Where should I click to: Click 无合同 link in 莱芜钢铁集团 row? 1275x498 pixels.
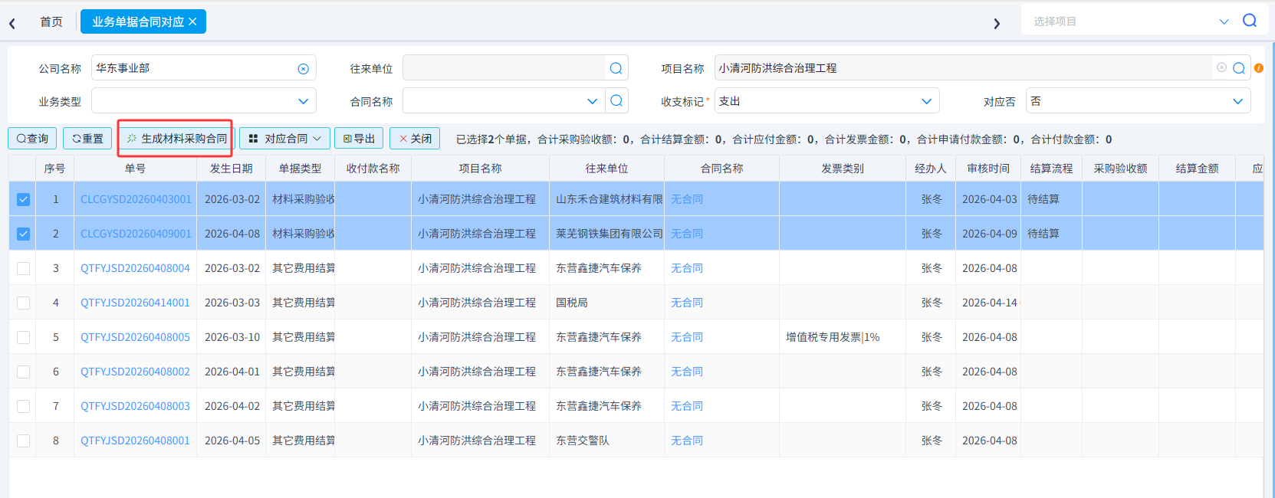pyautogui.click(x=687, y=234)
